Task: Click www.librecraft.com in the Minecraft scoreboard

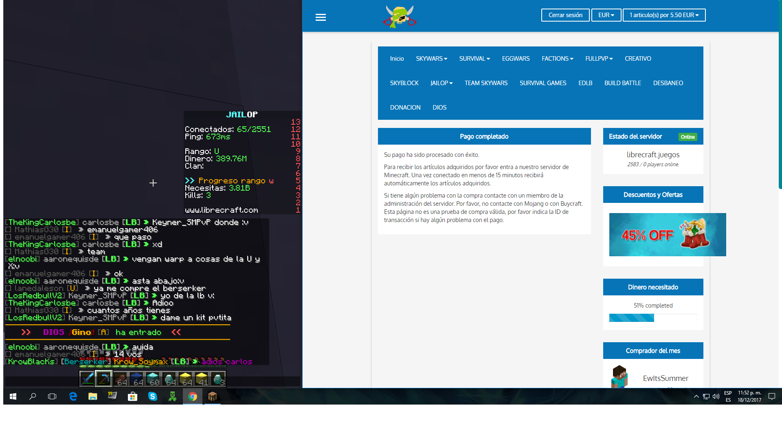Action: click(x=222, y=210)
